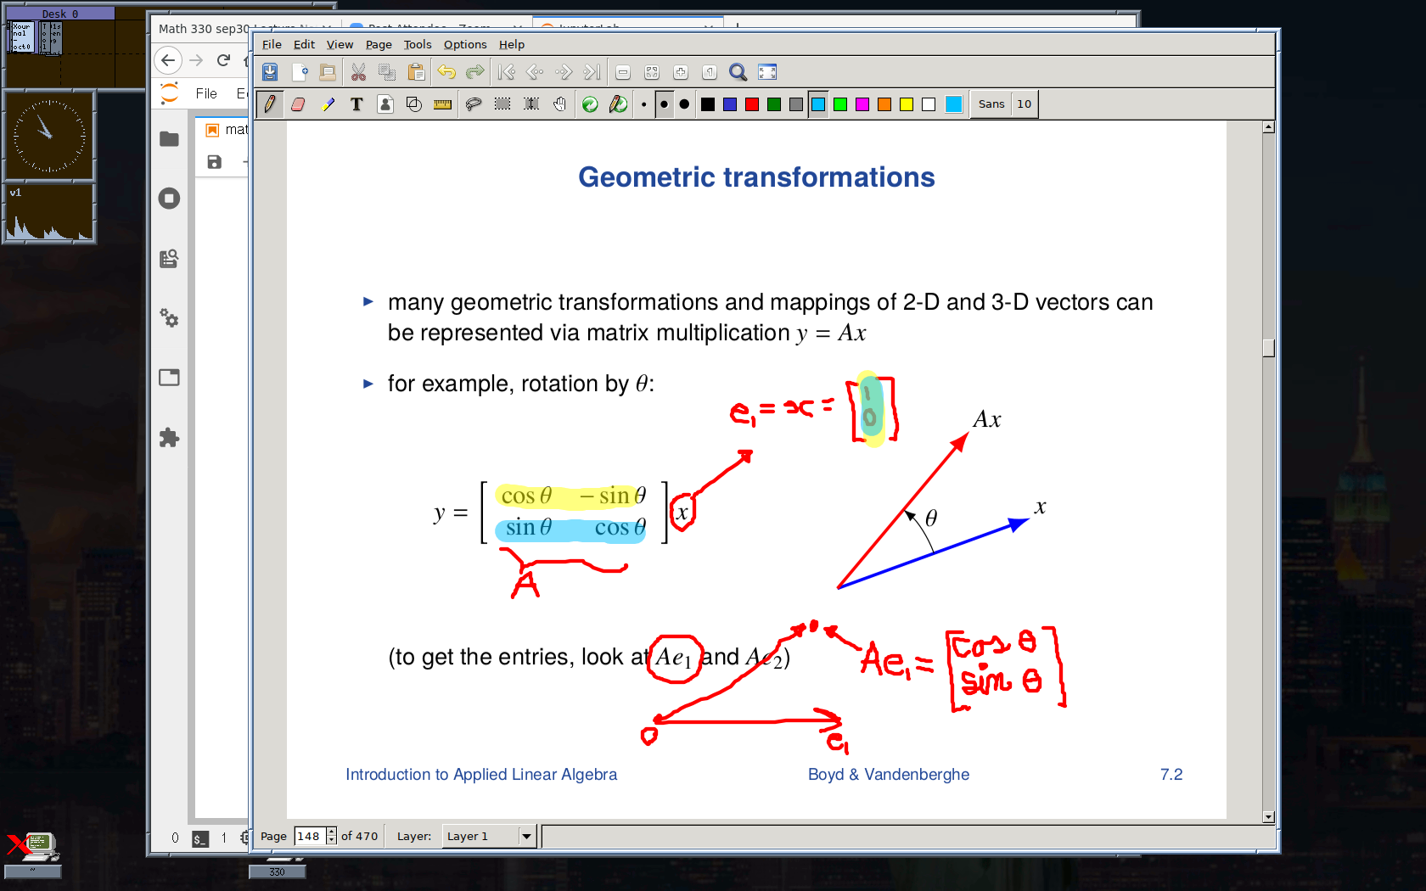Undo the last stroke
Viewport: 1426px width, 891px height.
pyautogui.click(x=446, y=72)
